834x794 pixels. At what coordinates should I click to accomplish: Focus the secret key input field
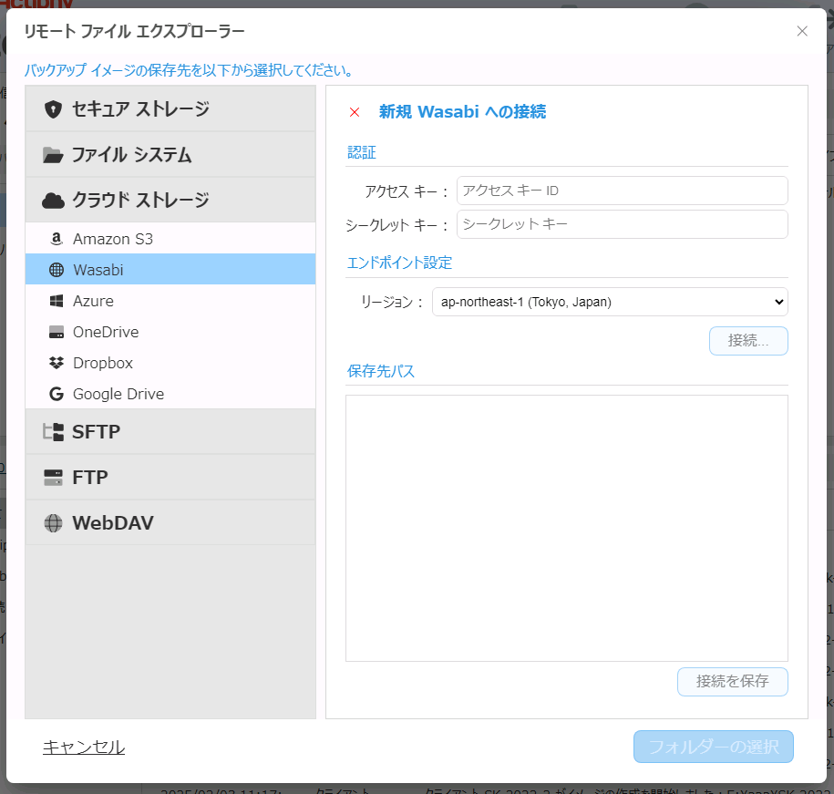coord(622,224)
